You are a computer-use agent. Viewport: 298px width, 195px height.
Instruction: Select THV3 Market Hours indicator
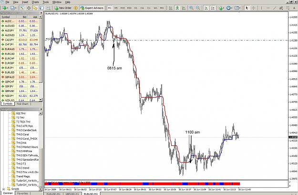(27, 147)
